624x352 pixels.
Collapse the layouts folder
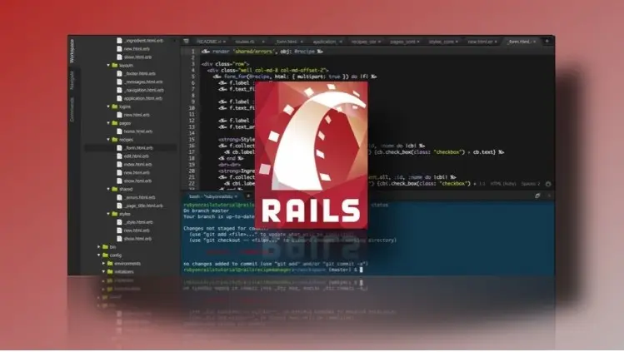click(x=108, y=65)
